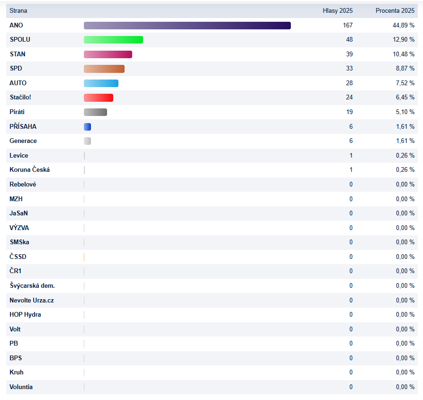Click the HOP Hydra party name

tap(25, 314)
